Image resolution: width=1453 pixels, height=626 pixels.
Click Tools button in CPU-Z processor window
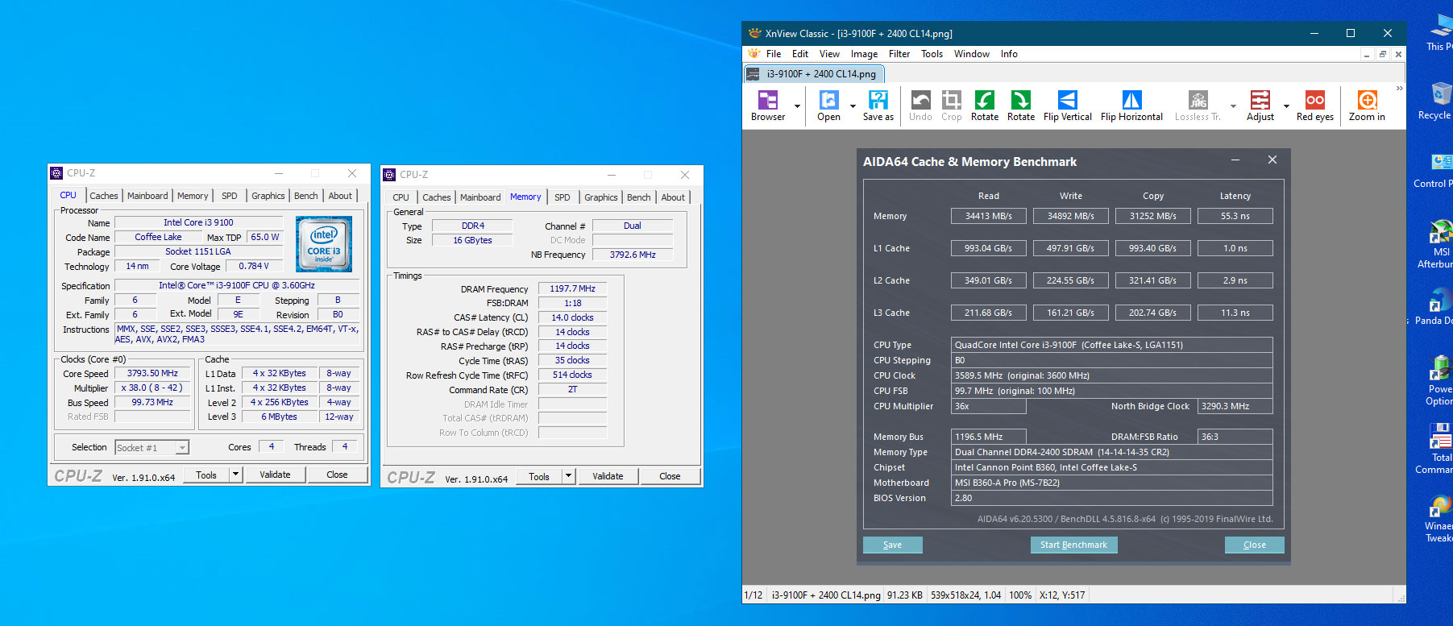point(206,475)
